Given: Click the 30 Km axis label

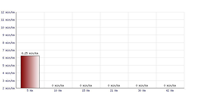Looking at the screenshot, I should click(x=142, y=90).
